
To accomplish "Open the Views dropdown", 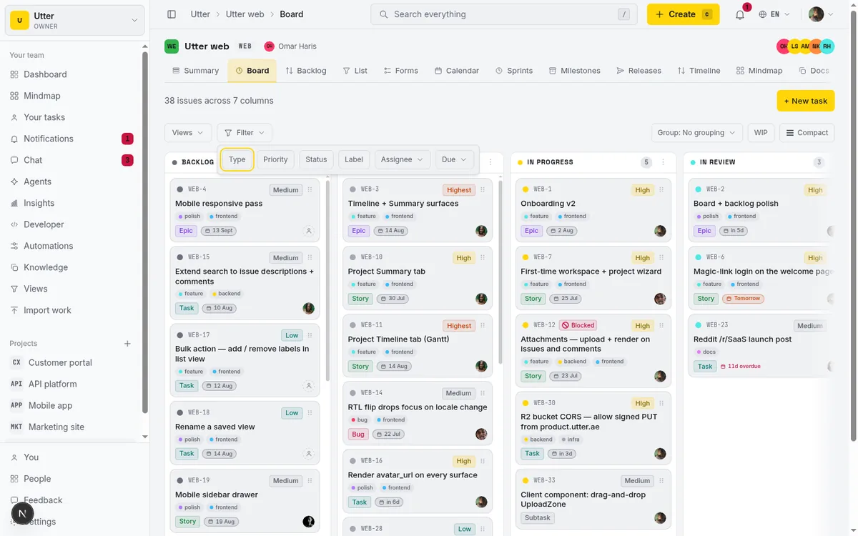I will [188, 133].
